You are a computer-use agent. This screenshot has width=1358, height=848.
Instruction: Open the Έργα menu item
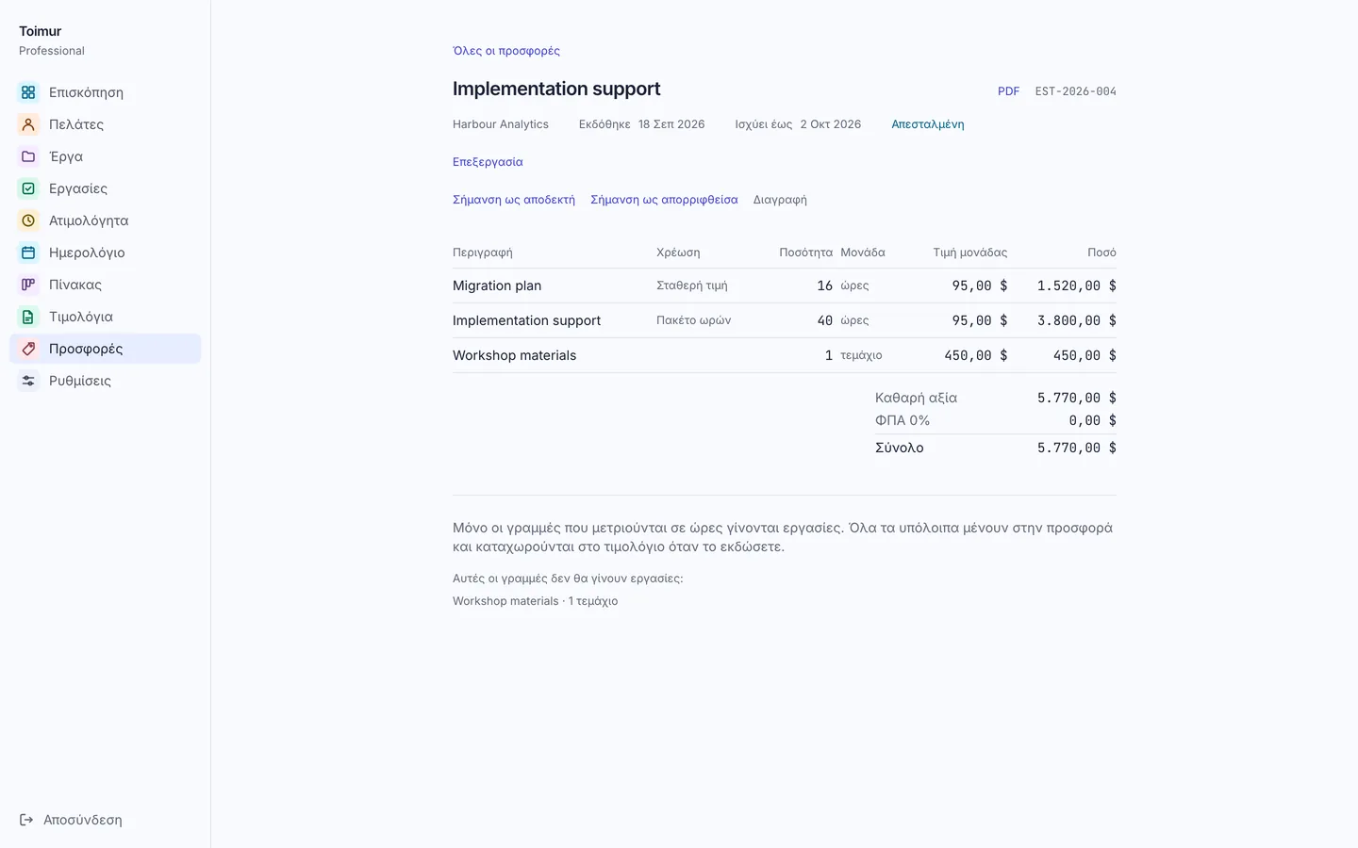pos(105,156)
